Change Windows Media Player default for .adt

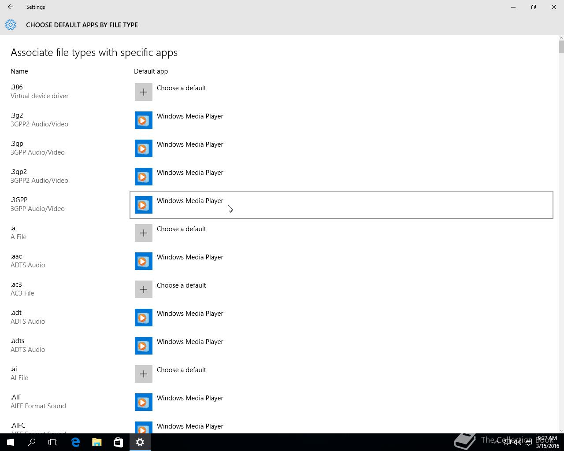tap(341, 318)
